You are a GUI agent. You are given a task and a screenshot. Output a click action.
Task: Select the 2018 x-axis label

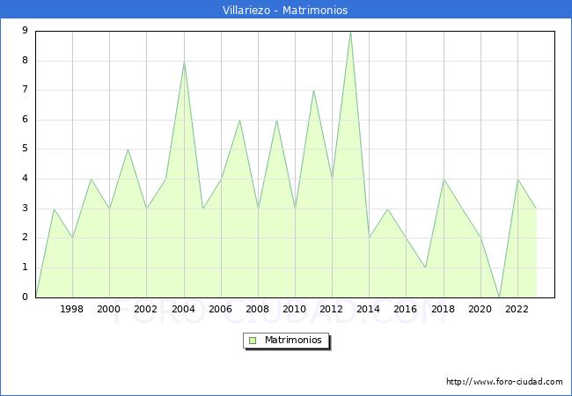pos(444,309)
